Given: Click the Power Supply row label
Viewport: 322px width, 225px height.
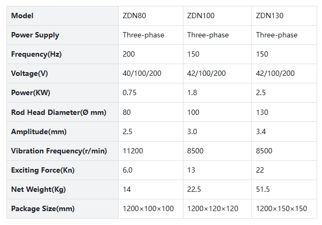Looking at the screenshot, I should tap(35, 35).
